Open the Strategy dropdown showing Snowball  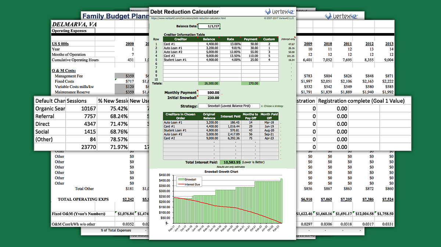point(229,106)
